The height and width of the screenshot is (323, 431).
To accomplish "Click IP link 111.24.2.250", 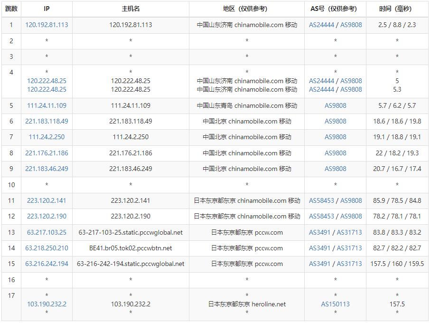I will (47, 137).
